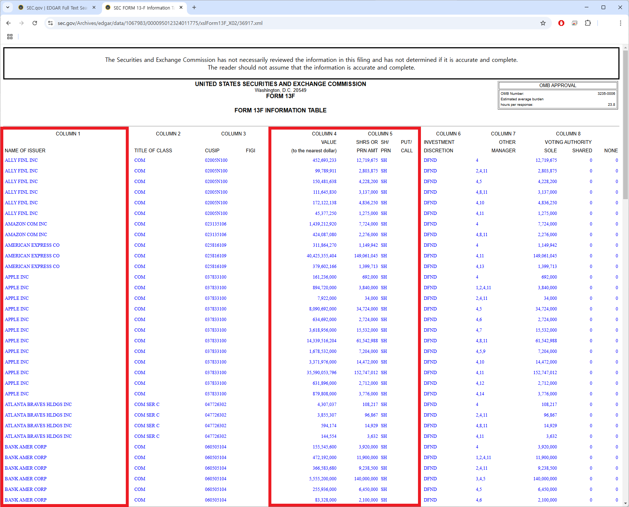This screenshot has width=629, height=507.
Task: Open a new browser tab
Action: 194,7
